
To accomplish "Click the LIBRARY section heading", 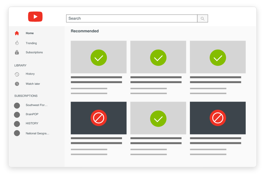I will pos(20,65).
